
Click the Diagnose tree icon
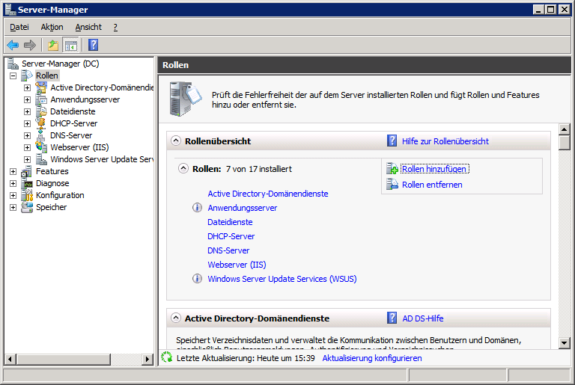click(27, 183)
